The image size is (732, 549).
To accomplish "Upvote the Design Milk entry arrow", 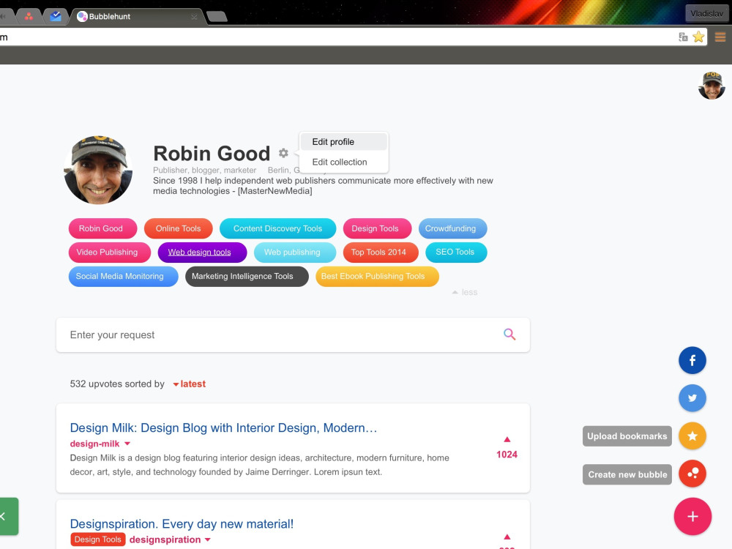I will click(x=507, y=439).
